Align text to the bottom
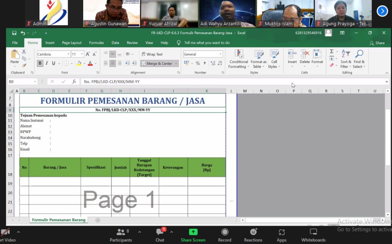 click(119, 54)
